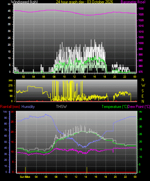Click the Barometer (hpa) axis title

[133, 2]
